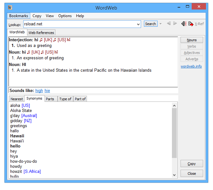The height and width of the screenshot is (190, 213).
Task: Click the forward navigation arrow
Action: (175, 24)
